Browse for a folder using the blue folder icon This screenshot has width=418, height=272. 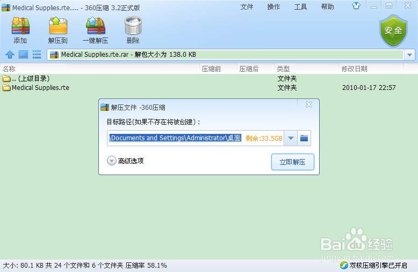point(304,138)
